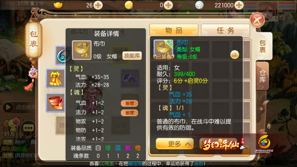Open the chat bubble icon

(29, 128)
